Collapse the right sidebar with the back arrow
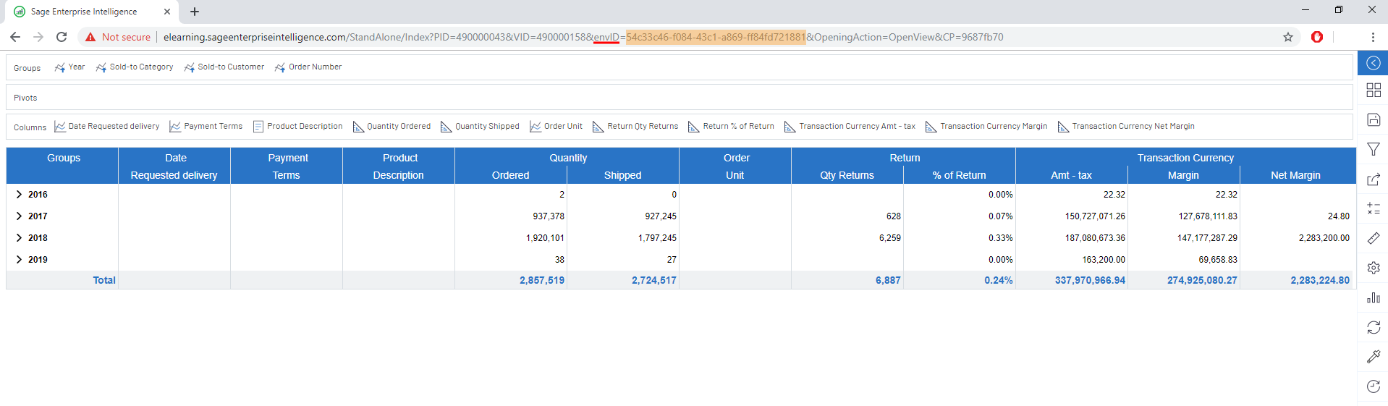Viewport: 1388px width, 406px height. [1373, 64]
